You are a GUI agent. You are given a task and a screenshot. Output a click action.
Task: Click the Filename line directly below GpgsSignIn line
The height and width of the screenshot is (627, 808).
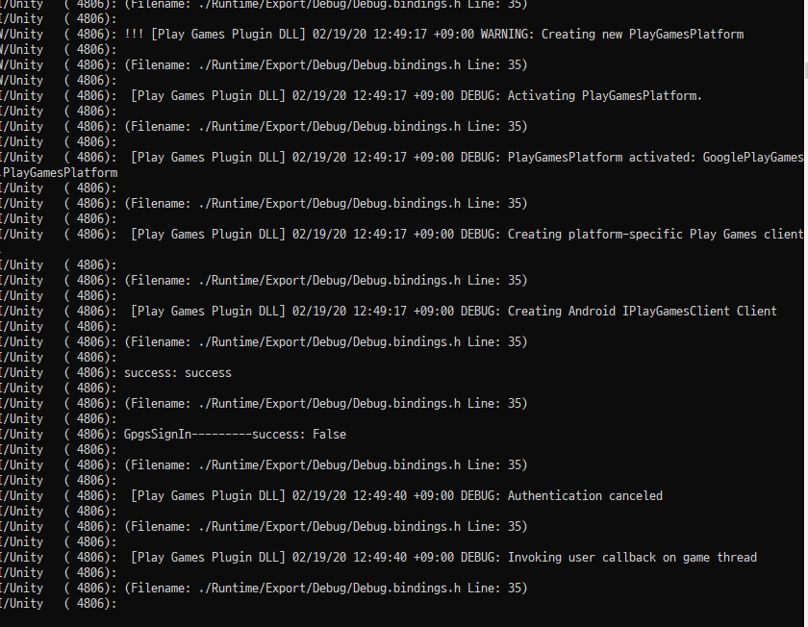326,465
